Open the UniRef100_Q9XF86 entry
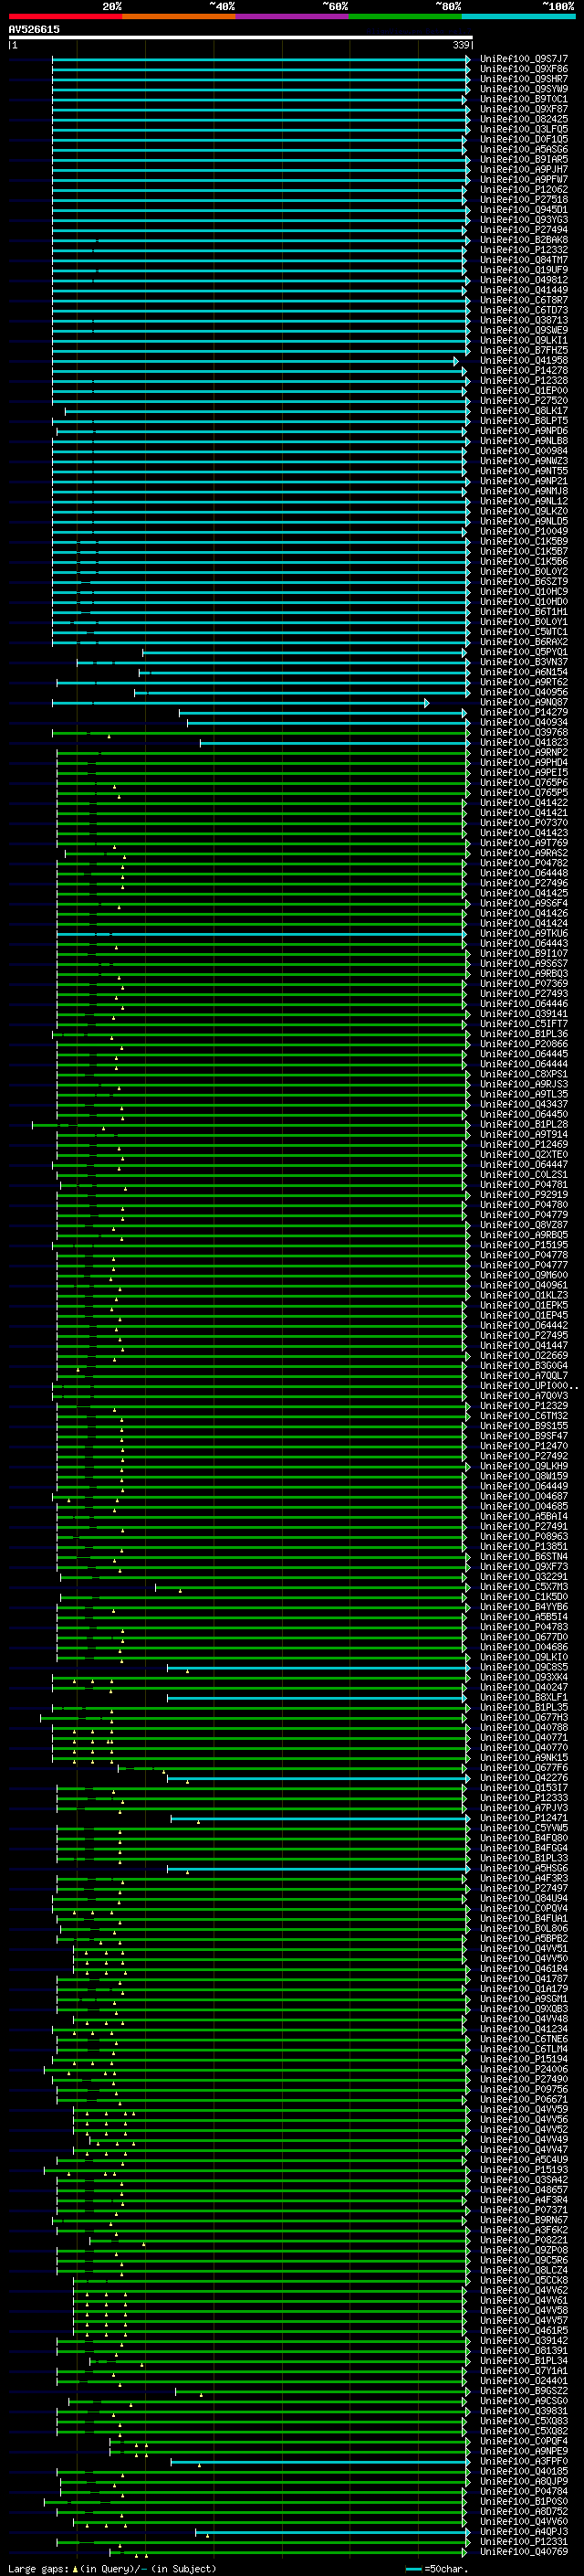The image size is (584, 2576). pyautogui.click(x=524, y=69)
